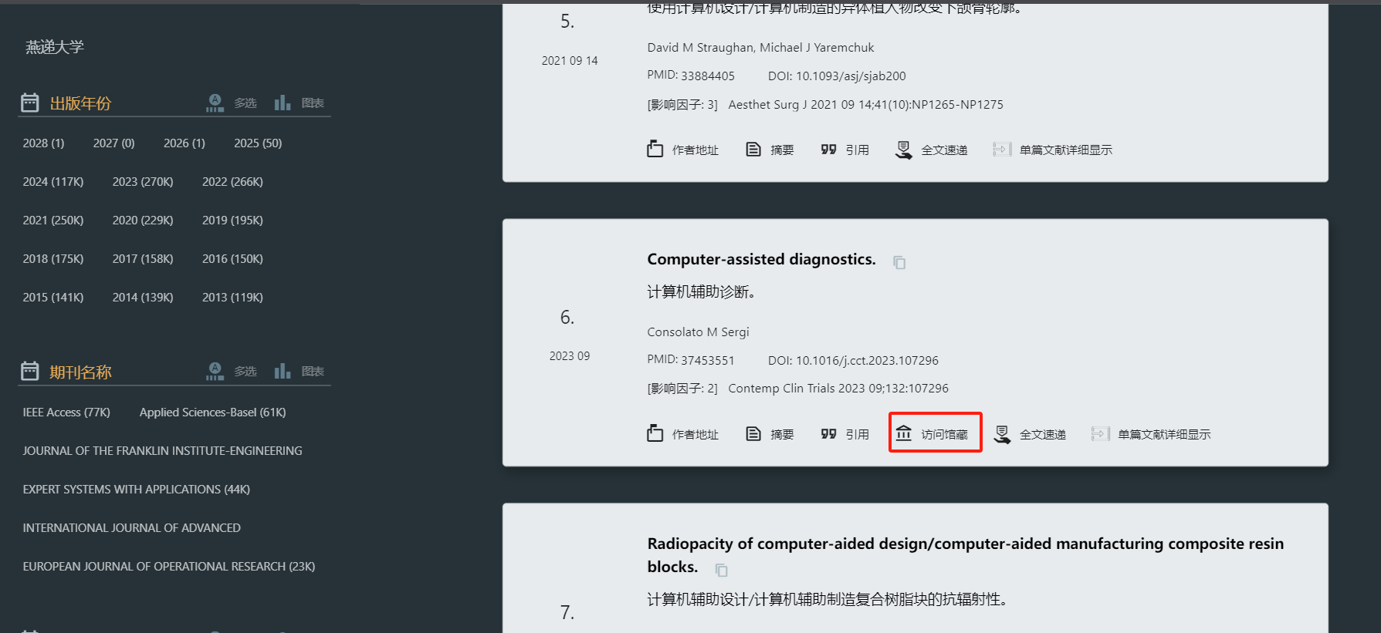The width and height of the screenshot is (1381, 633).
Task: Show 图表 chart for 期刊名称
Action: 283,371
